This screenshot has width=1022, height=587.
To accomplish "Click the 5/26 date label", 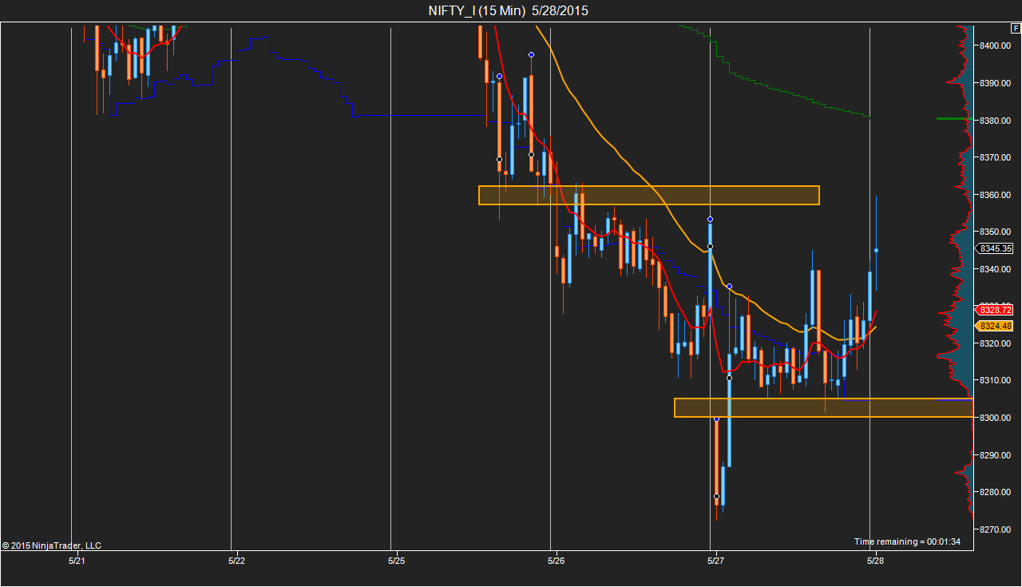I will pyautogui.click(x=556, y=561).
